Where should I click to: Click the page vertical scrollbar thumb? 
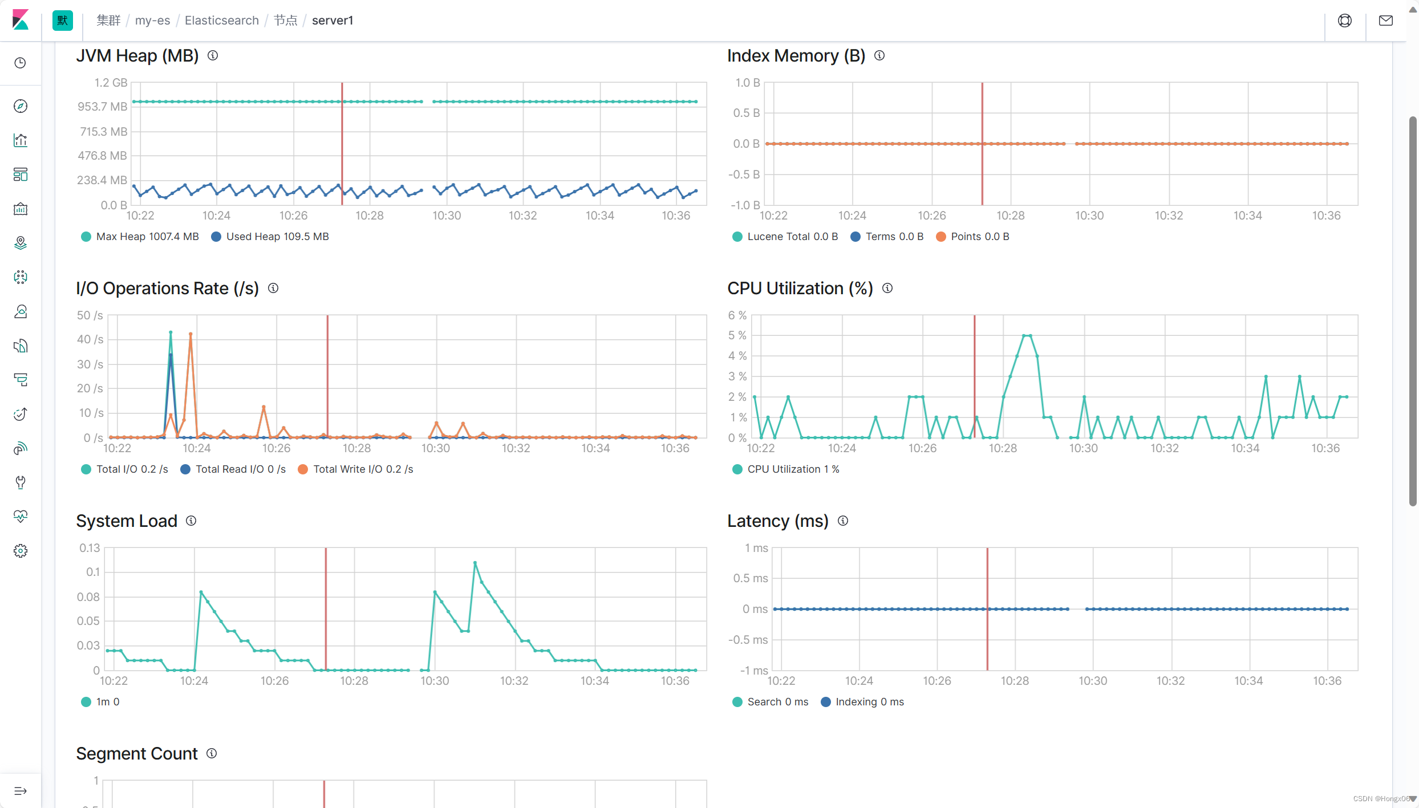point(1412,311)
